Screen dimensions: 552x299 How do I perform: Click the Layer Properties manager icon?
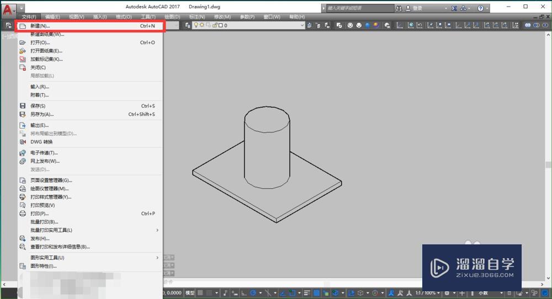click(x=187, y=25)
